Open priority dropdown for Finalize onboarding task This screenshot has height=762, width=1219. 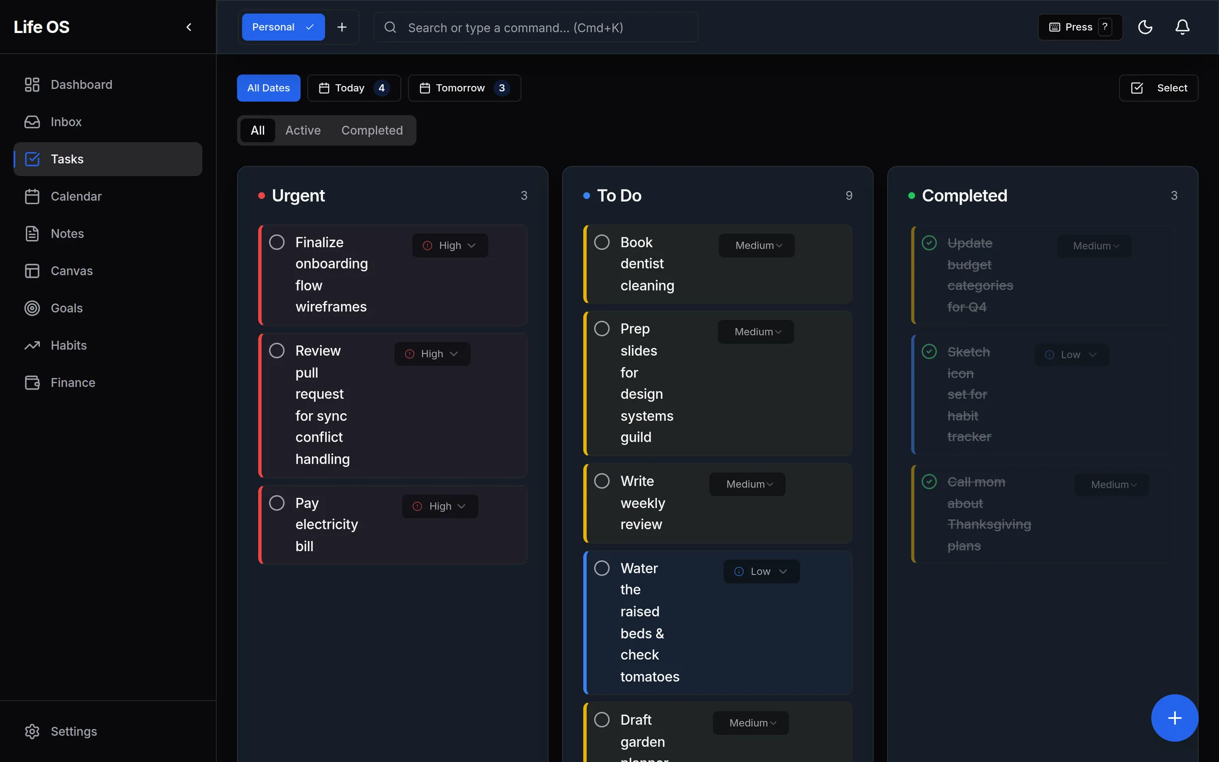click(450, 245)
